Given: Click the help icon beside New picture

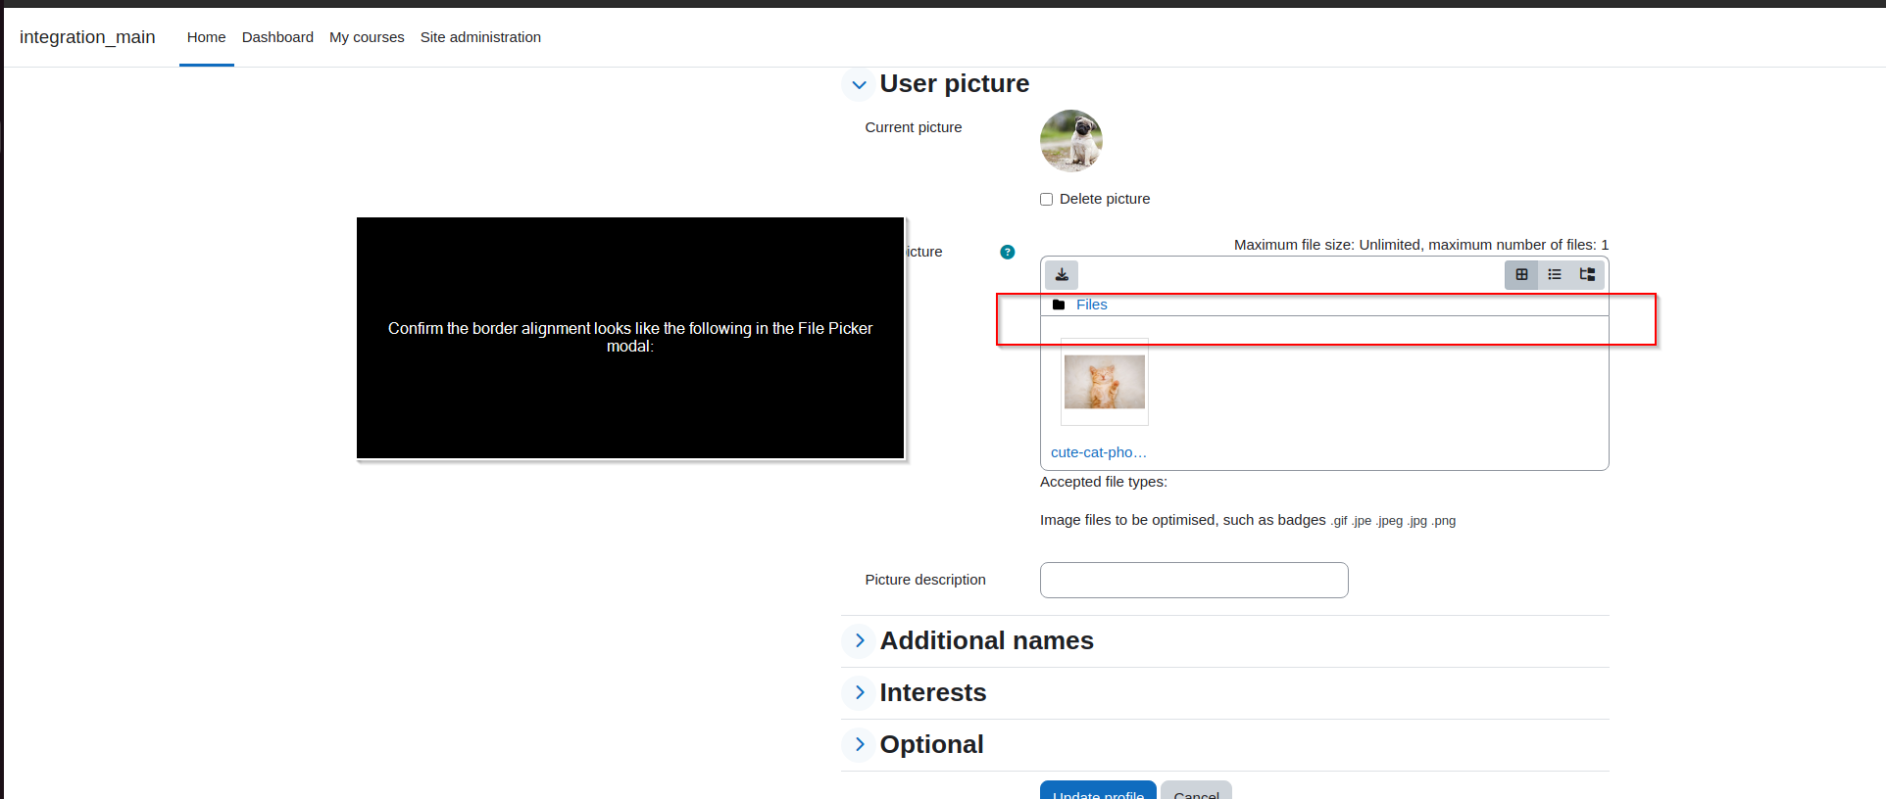Looking at the screenshot, I should click(1008, 252).
